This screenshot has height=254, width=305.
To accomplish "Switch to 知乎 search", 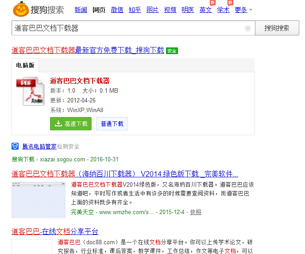I will (135, 10).
